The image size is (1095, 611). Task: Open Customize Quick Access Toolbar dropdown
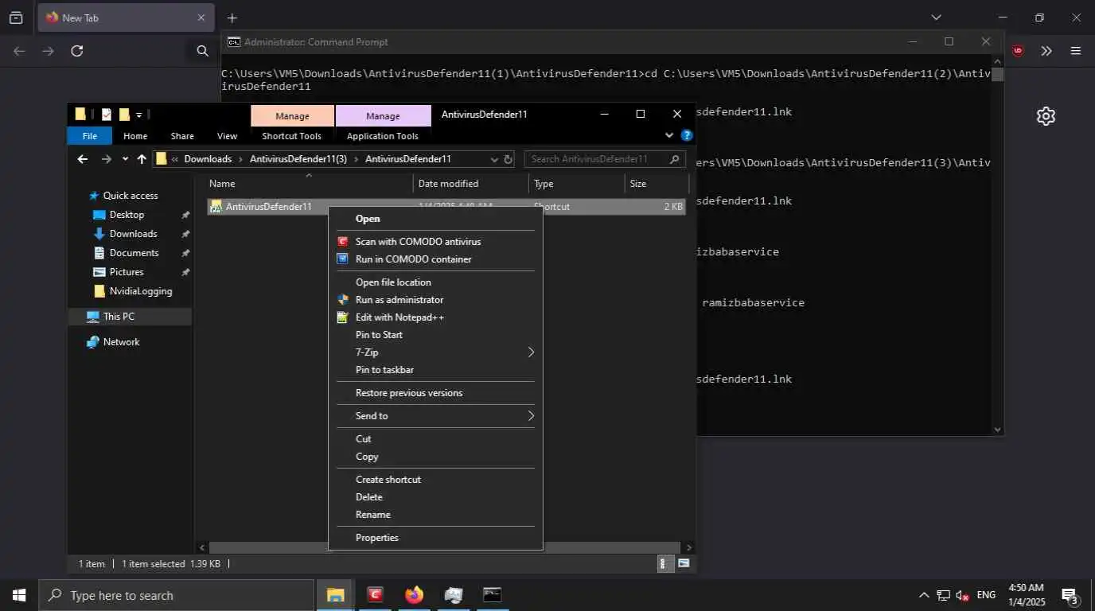tap(138, 115)
